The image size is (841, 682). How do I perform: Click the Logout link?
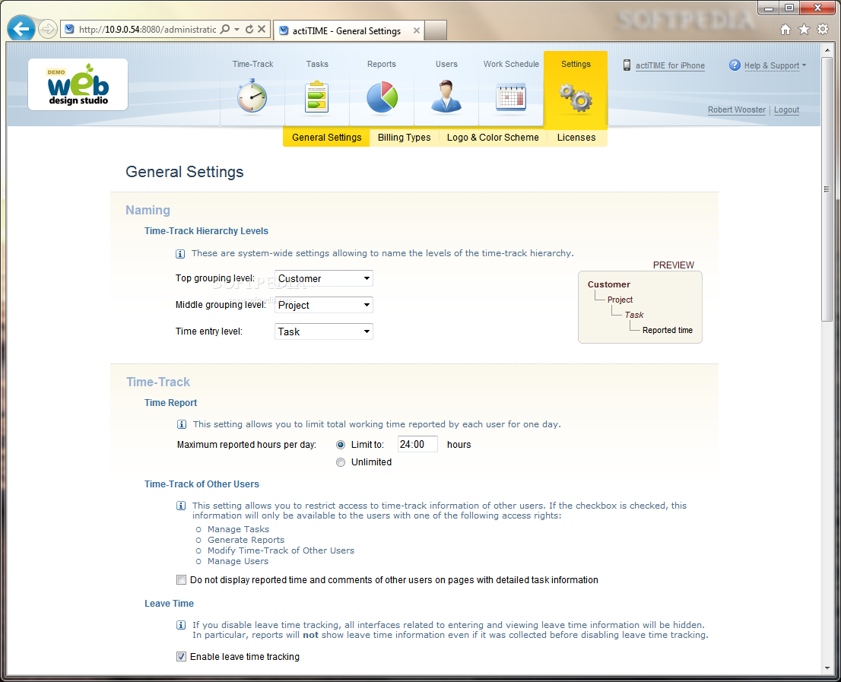786,109
